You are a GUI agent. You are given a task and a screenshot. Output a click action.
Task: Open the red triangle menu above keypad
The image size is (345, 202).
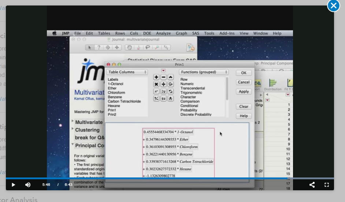click(x=163, y=70)
